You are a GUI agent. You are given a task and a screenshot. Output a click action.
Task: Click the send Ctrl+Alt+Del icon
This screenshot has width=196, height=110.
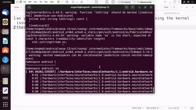pos(67,2)
